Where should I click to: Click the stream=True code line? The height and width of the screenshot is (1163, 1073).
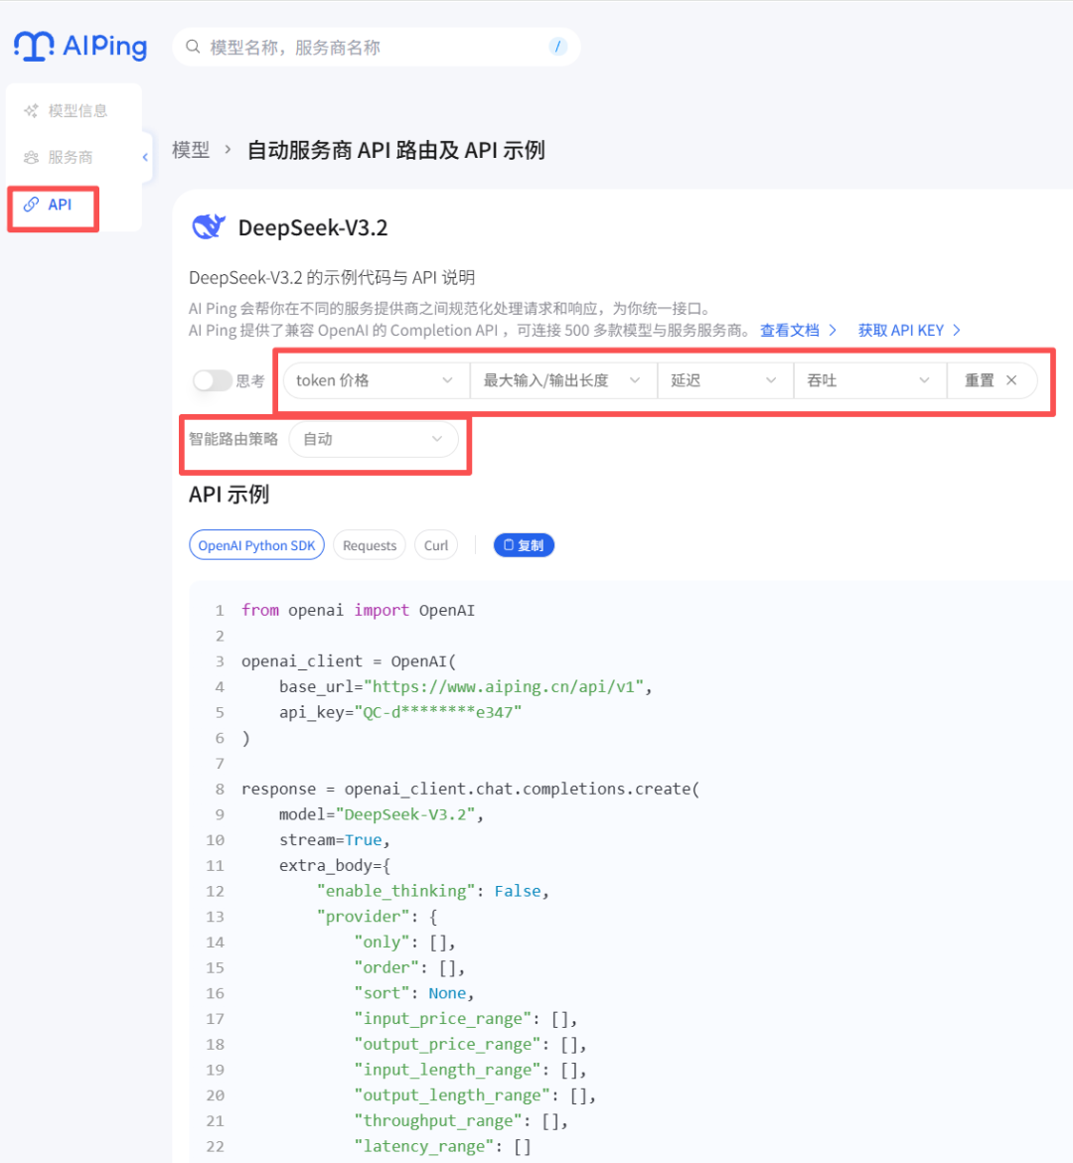click(x=335, y=839)
